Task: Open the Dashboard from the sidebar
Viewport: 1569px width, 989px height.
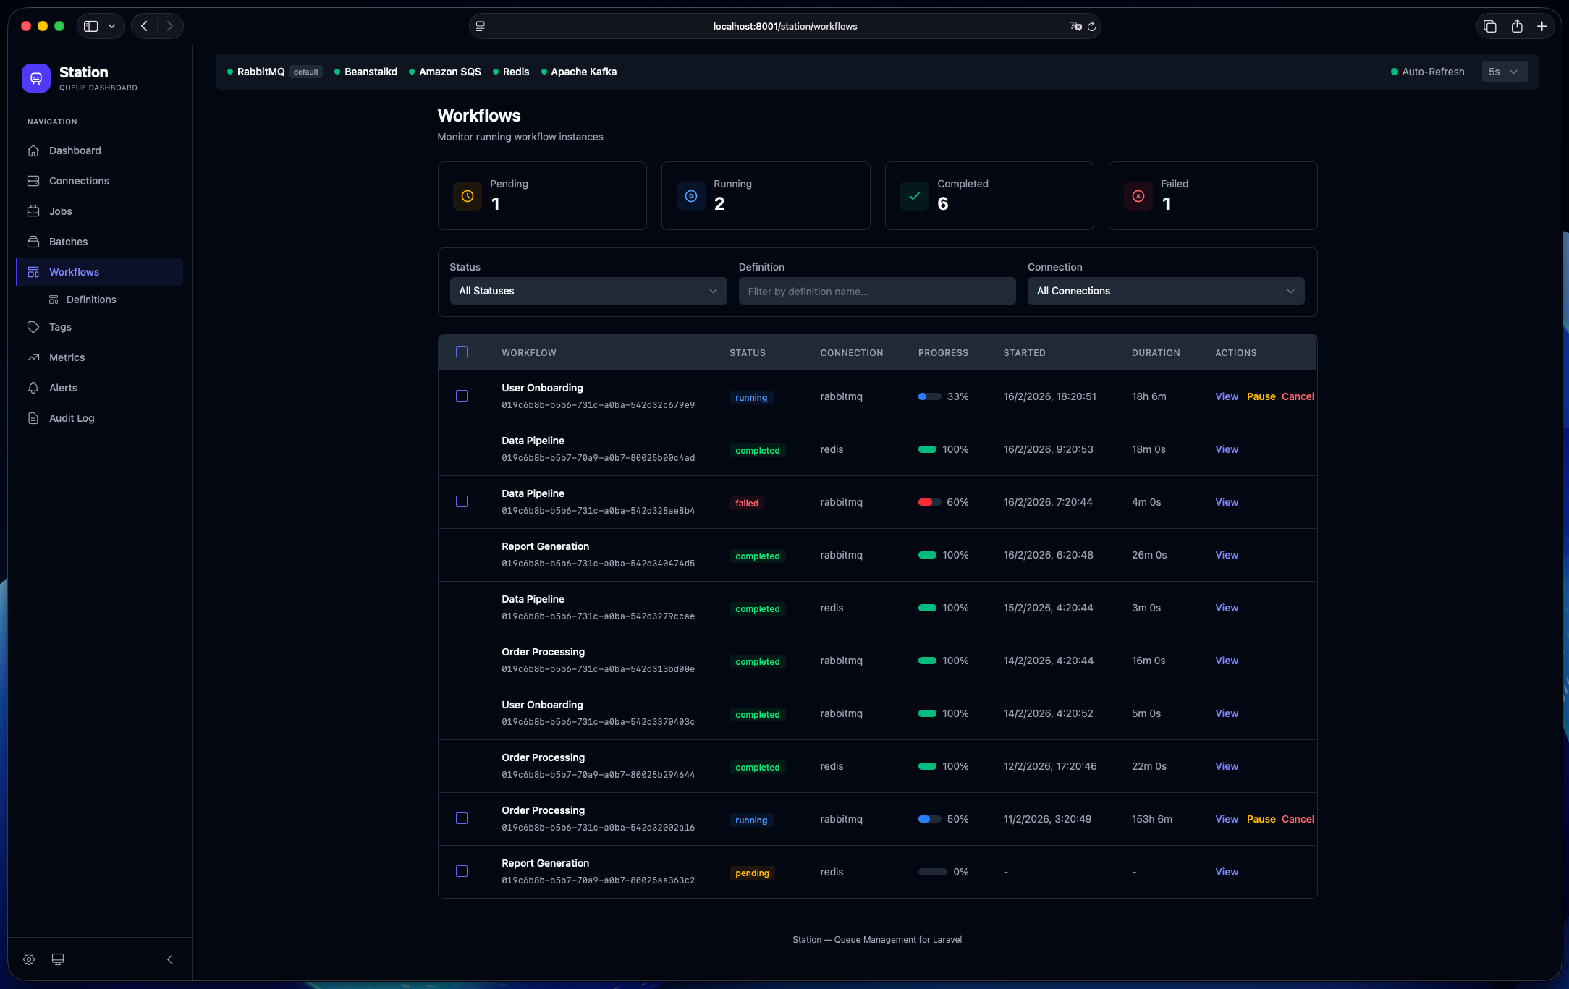Action: [75, 150]
